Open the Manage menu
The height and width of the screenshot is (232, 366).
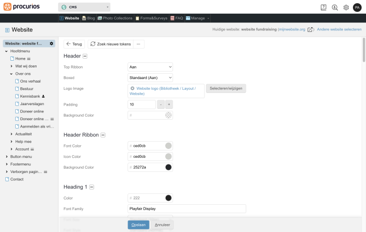tap(198, 18)
